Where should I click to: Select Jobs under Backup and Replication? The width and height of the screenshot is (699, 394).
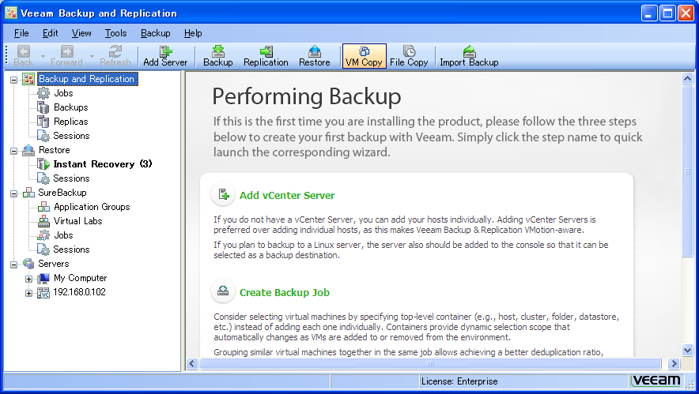click(x=63, y=93)
